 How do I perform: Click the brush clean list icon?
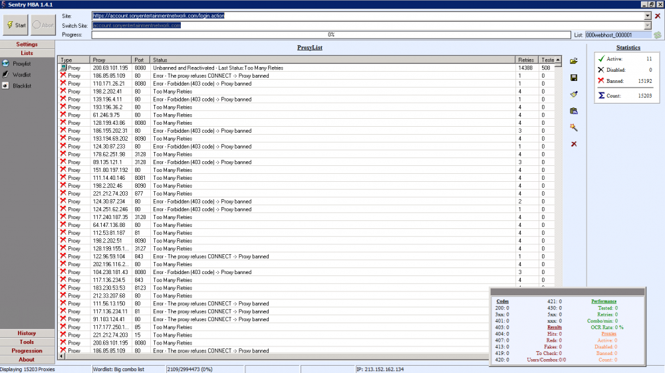tap(574, 94)
